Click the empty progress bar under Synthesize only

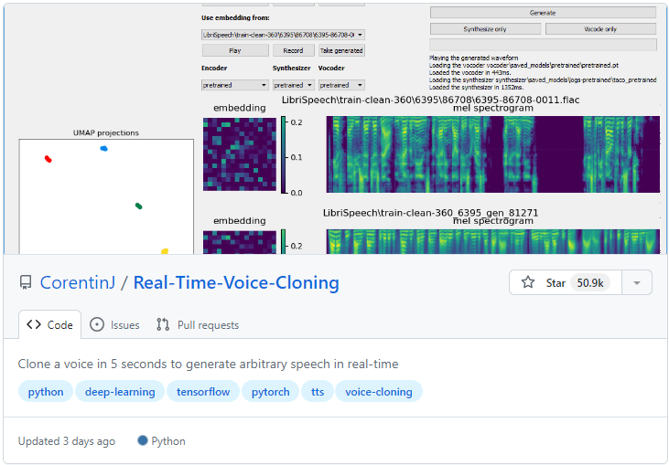pyautogui.click(x=543, y=44)
